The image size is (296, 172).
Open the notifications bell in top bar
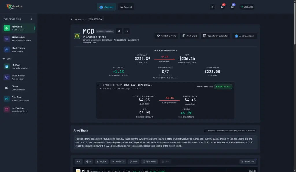pyautogui.click(x=222, y=7)
